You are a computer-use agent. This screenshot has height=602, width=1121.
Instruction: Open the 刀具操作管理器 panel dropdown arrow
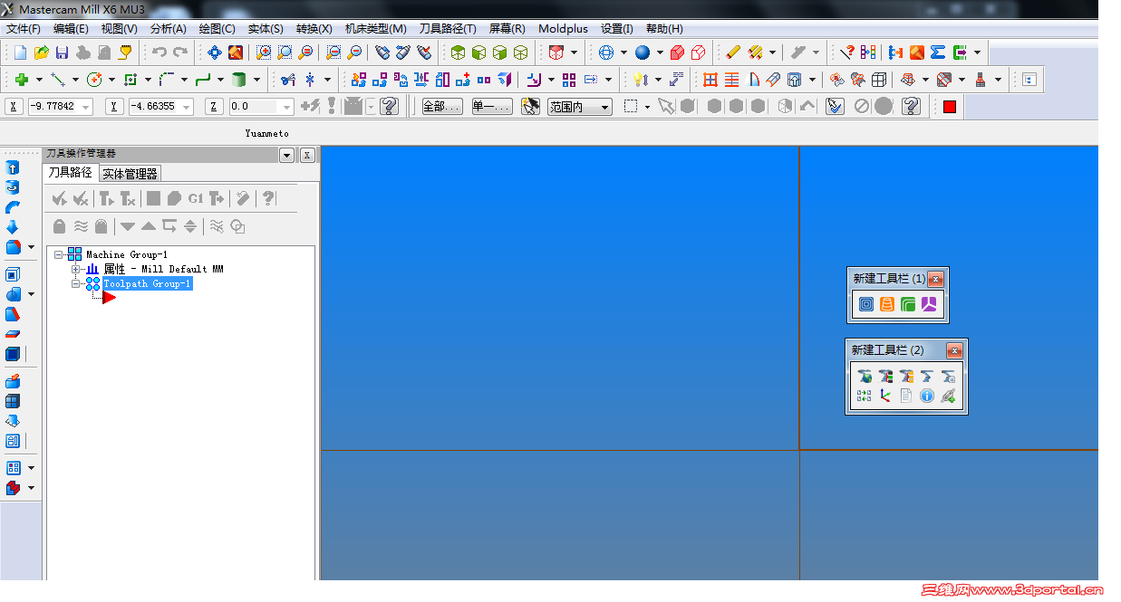(287, 155)
